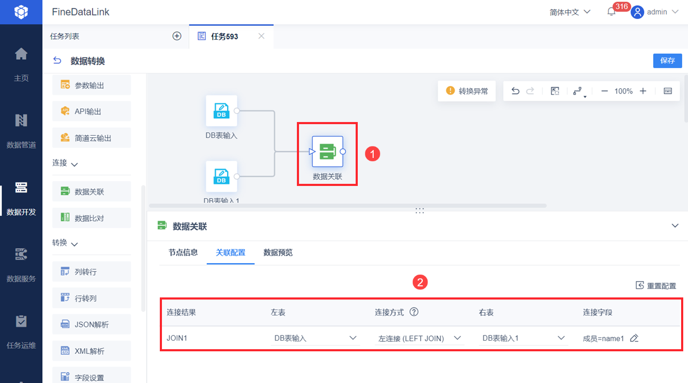Viewport: 688px width, 383px height.
Task: Pick 数据关联 operator from list
Action: coord(92,191)
